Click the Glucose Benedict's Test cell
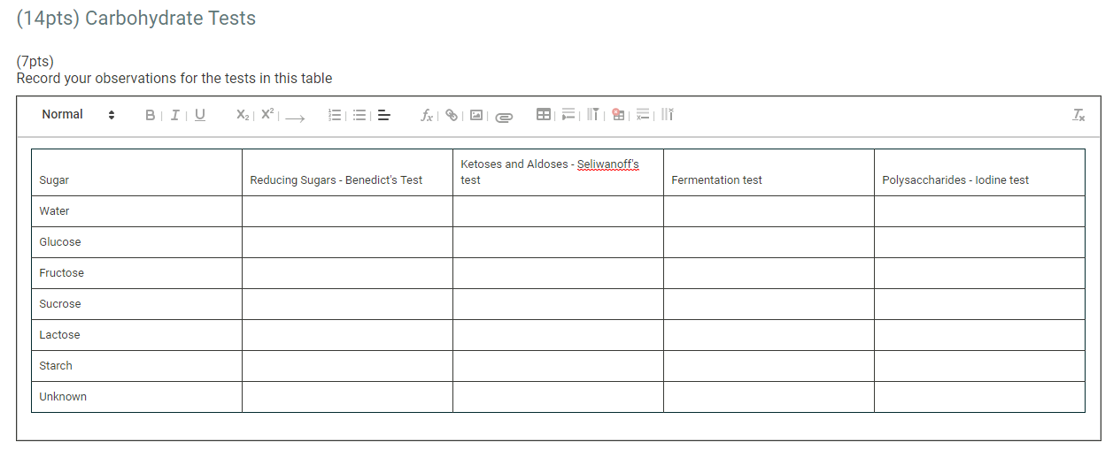This screenshot has height=450, width=1113. (x=347, y=242)
